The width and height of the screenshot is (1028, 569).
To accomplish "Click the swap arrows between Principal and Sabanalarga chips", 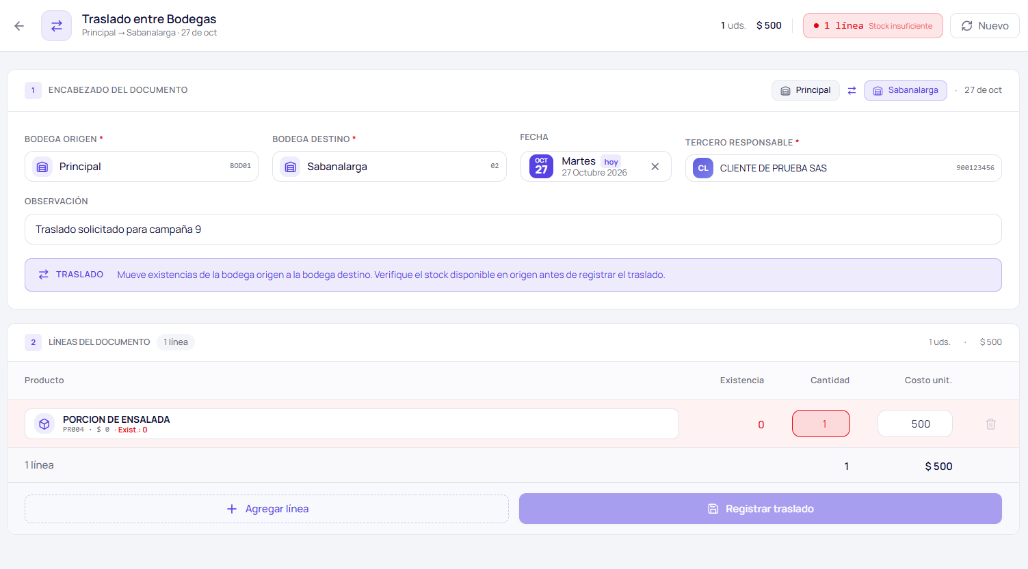I will click(852, 90).
